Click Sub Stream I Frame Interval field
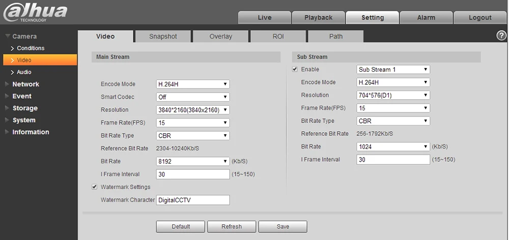Viewport: 509px width, 240px height. [393, 160]
